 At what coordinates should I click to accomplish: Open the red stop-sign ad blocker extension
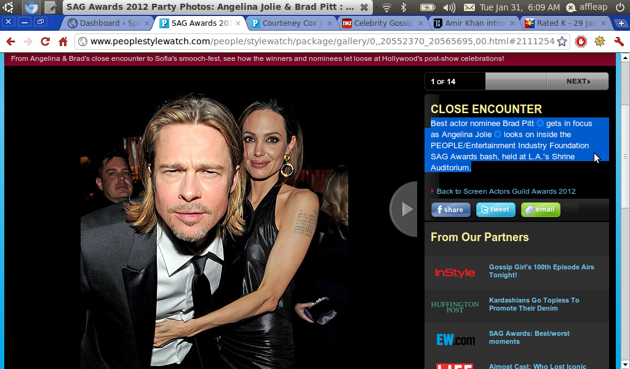click(x=581, y=41)
